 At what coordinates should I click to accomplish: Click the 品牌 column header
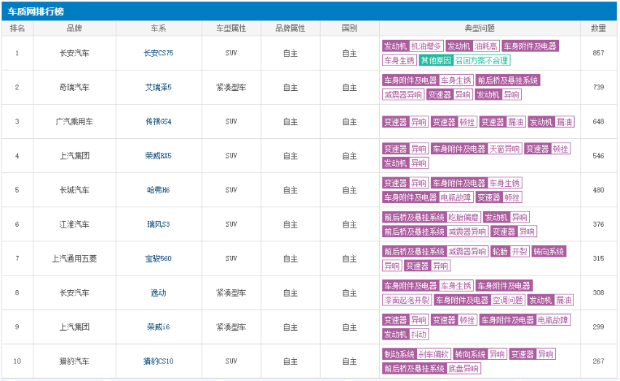point(74,28)
